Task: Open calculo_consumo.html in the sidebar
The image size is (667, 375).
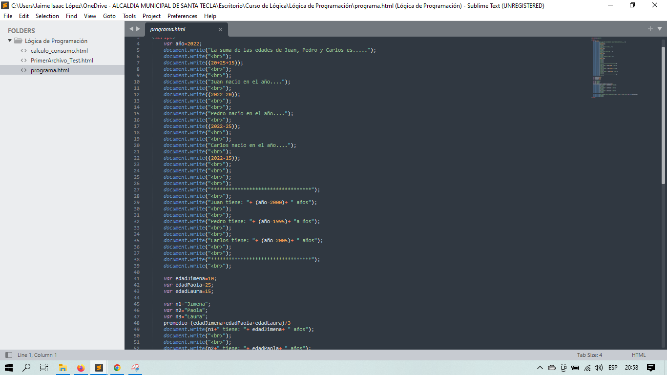Action: (59, 51)
